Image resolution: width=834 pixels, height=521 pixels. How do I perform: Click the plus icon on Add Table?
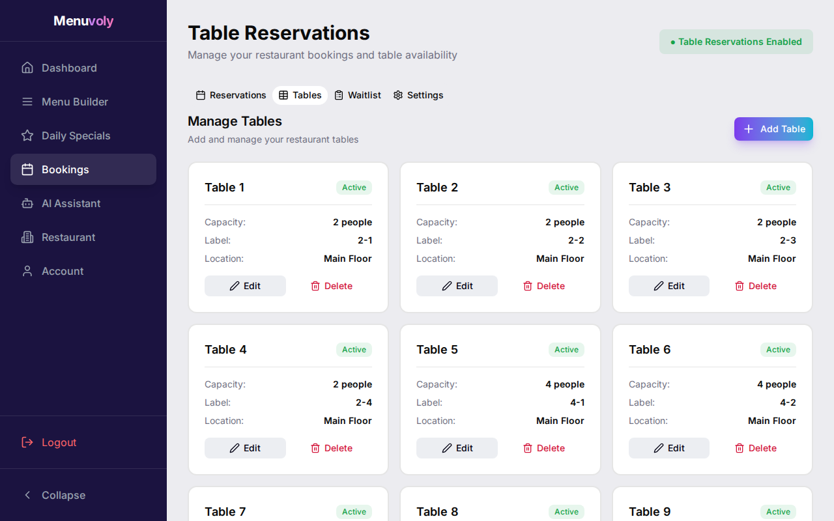coord(749,129)
